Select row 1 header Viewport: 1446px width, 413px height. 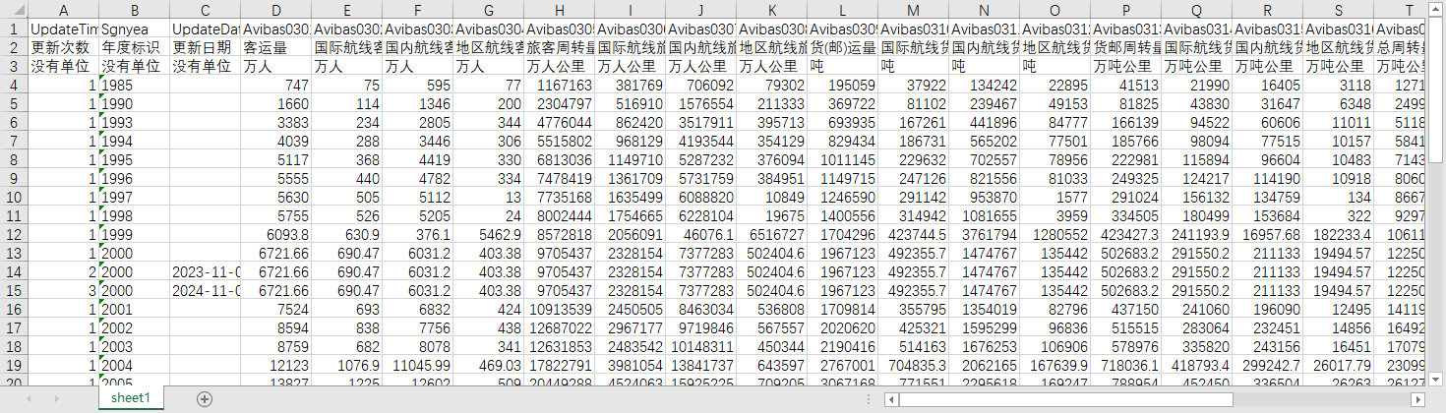coord(14,29)
